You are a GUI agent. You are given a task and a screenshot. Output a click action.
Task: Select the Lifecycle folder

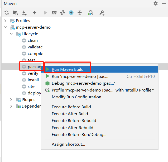pyautogui.click(x=30, y=34)
